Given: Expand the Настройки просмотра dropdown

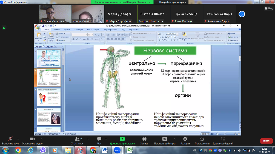Looking at the screenshot, I should [173, 2].
